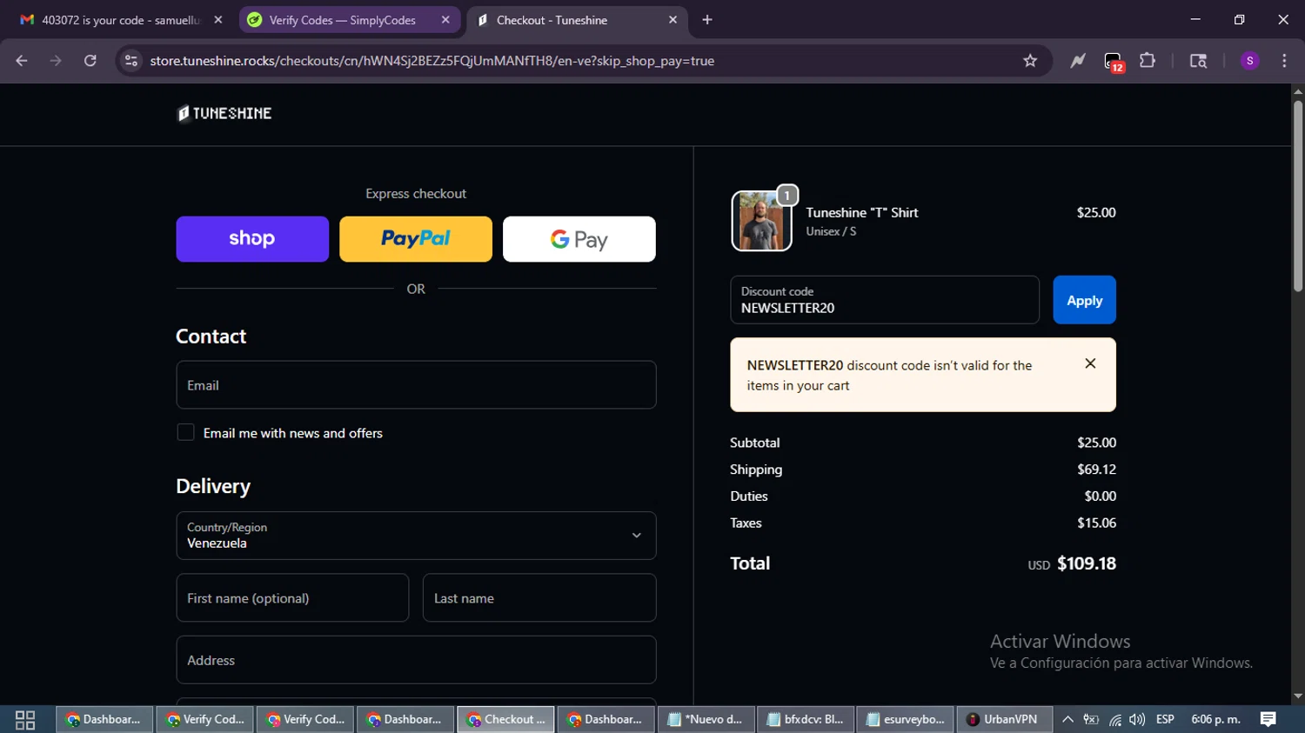Go back using browser back arrow
This screenshot has width=1305, height=733.
pos(22,61)
